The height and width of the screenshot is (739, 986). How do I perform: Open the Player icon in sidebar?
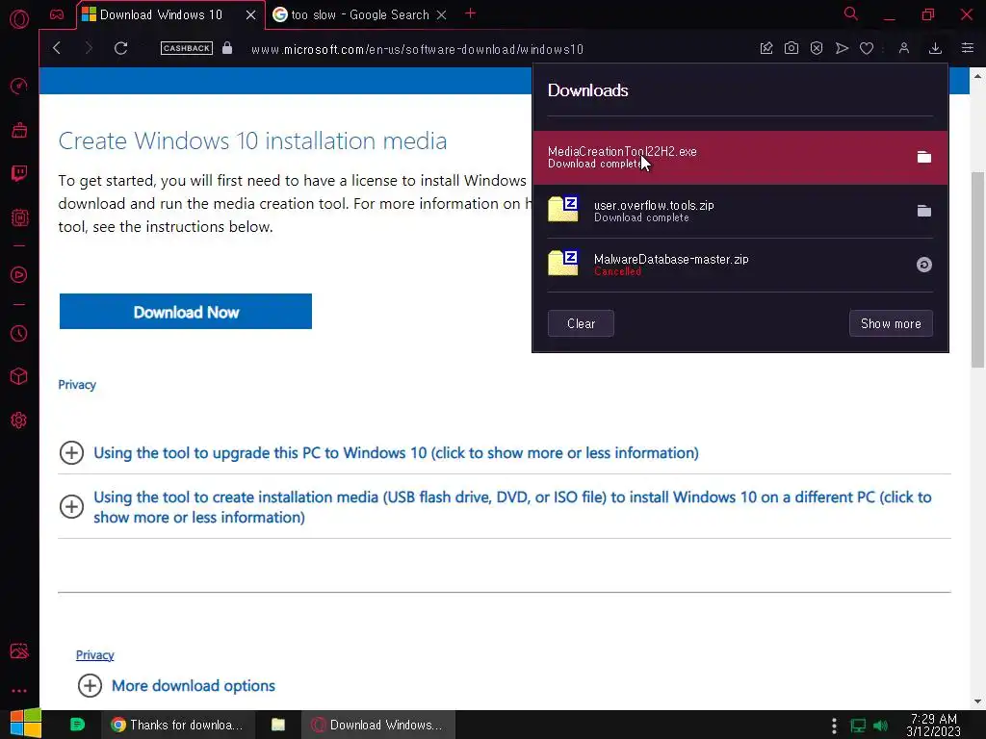pos(19,274)
